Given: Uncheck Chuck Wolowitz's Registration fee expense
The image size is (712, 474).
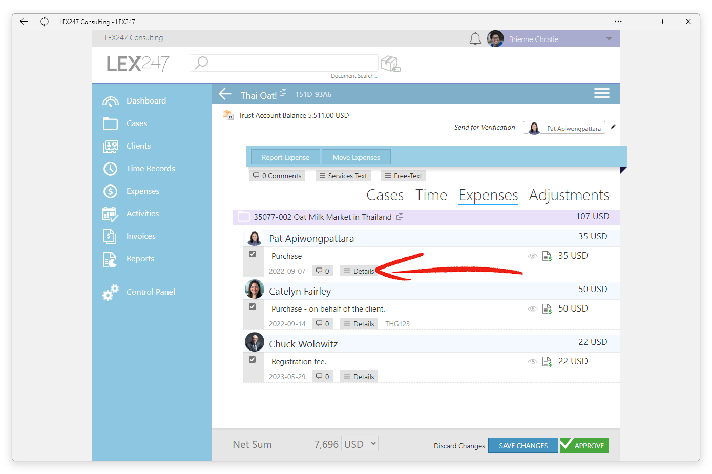Looking at the screenshot, I should [253, 360].
